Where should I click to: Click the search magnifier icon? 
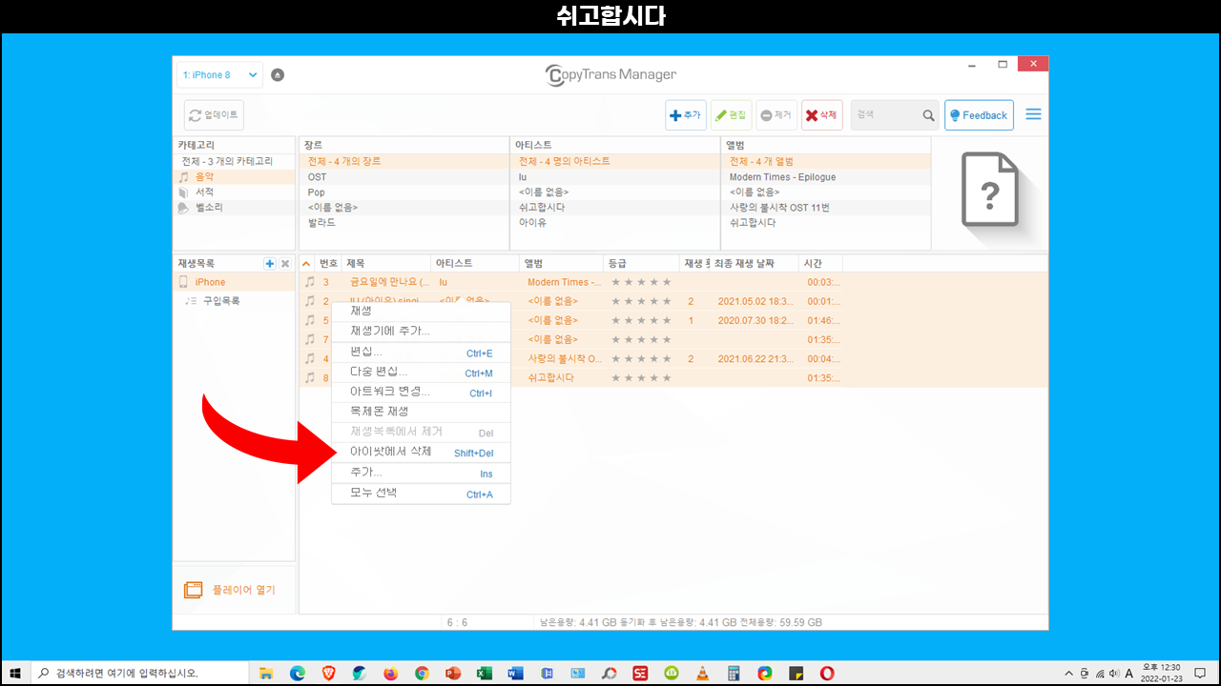[x=928, y=115]
